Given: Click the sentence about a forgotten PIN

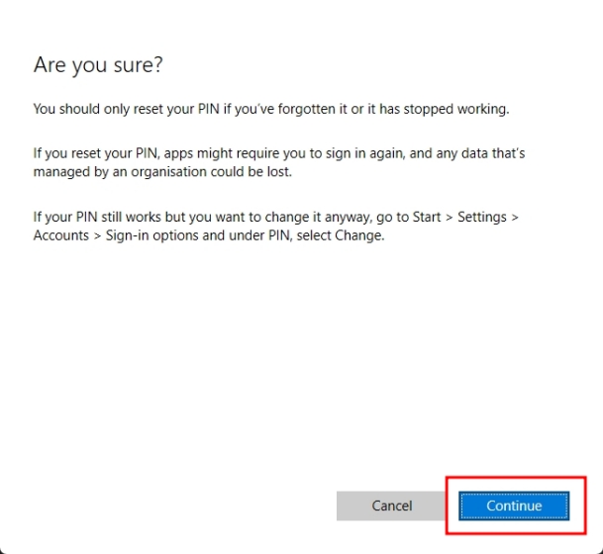Looking at the screenshot, I should pos(270,109).
